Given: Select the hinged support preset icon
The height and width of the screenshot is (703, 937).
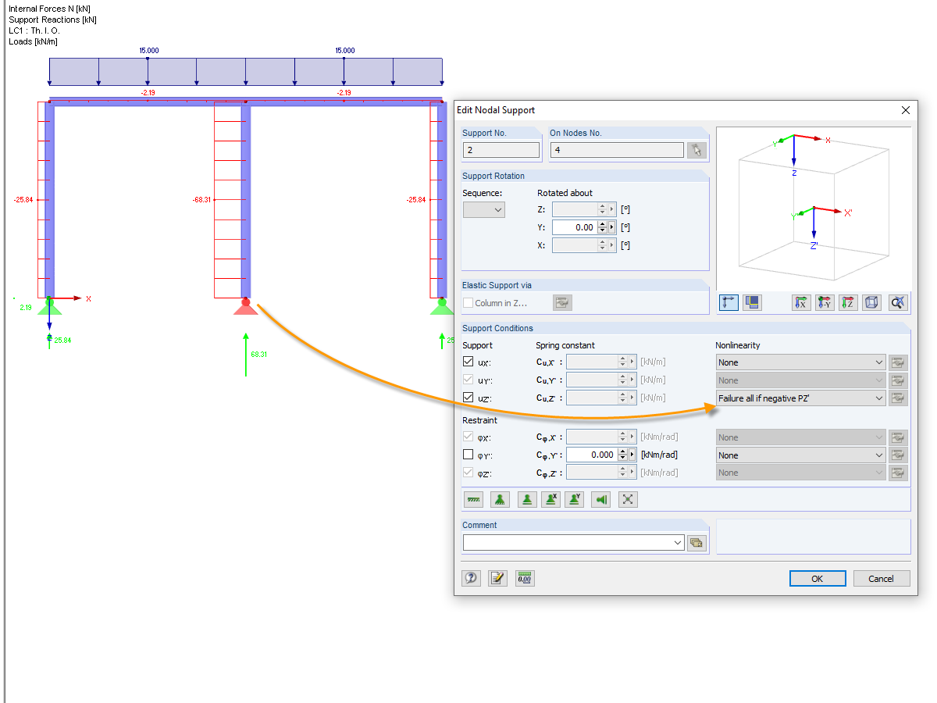Looking at the screenshot, I should click(x=500, y=499).
